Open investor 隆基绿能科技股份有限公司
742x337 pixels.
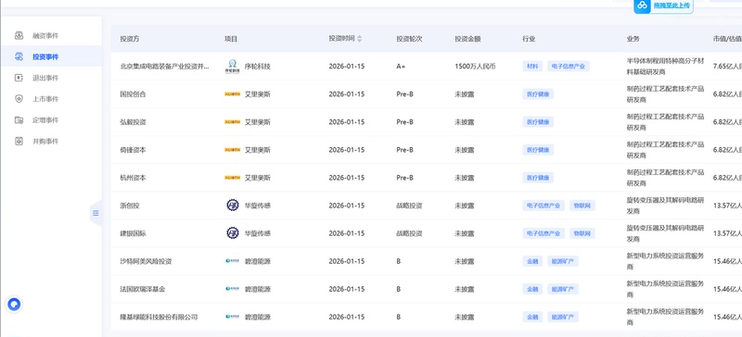[x=159, y=317]
